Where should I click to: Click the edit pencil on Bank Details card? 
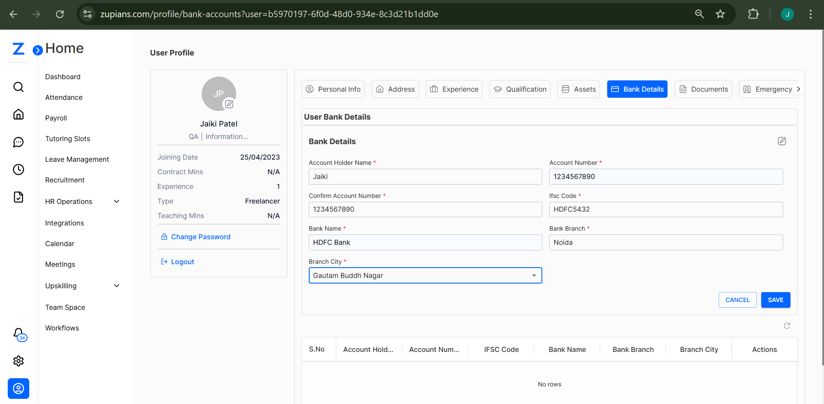(782, 141)
